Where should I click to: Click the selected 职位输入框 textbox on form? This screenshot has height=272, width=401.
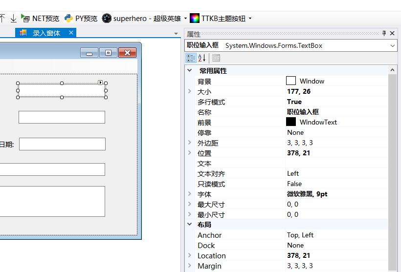coord(62,90)
